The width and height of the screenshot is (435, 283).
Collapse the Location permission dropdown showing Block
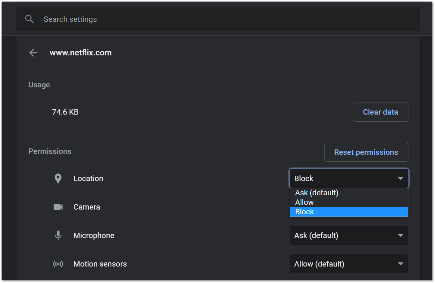349,178
